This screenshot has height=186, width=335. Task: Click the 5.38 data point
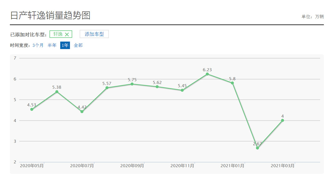[x=57, y=92]
